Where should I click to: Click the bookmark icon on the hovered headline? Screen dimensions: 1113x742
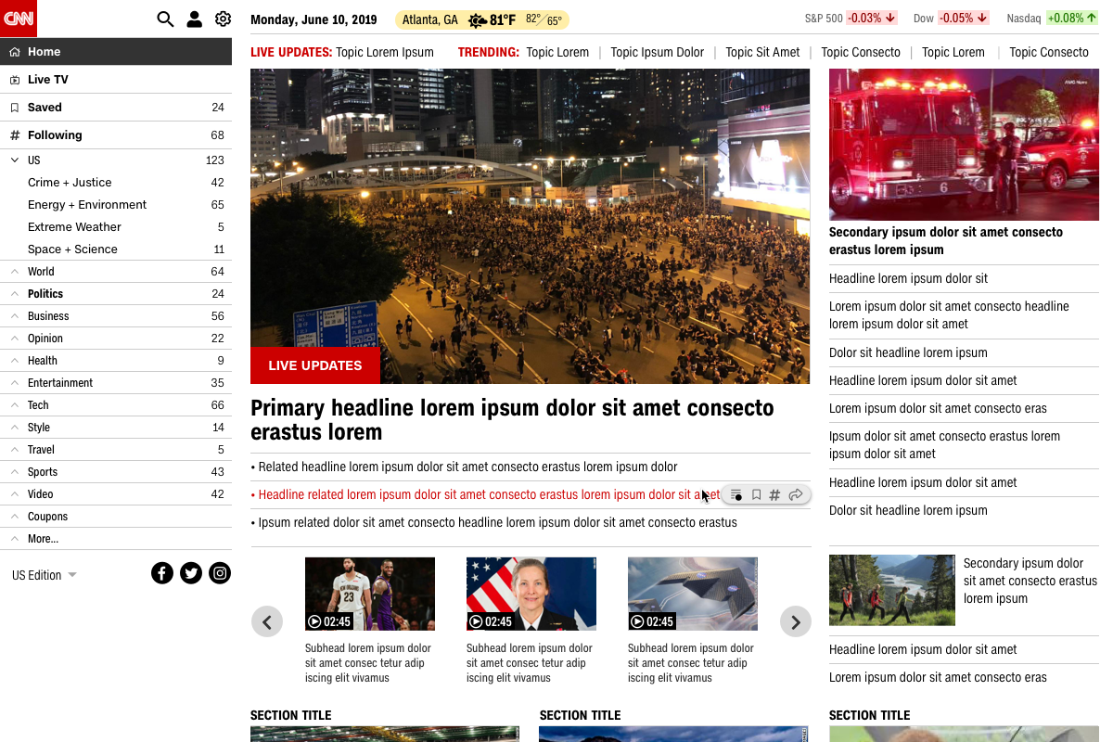click(756, 495)
